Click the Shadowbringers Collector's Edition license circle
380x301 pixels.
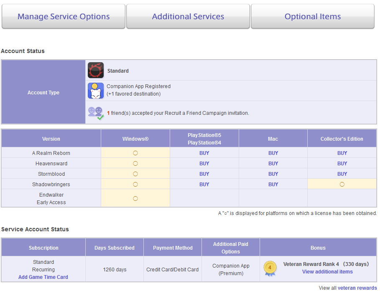pos(342,185)
